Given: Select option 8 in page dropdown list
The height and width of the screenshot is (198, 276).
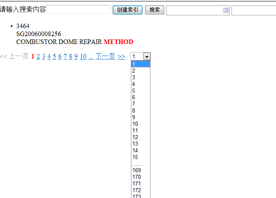Looking at the screenshot, I should (140, 110).
